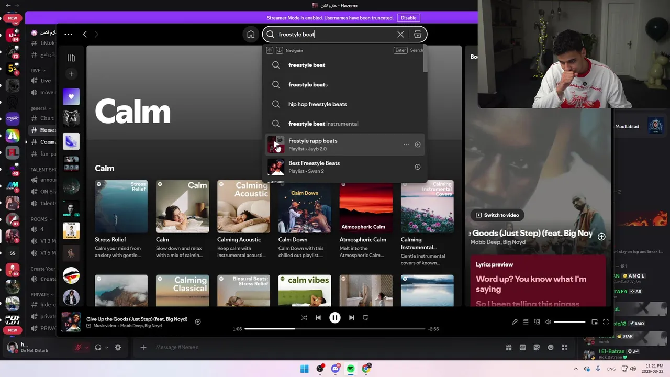
Task: Enter Spotify full screen mode
Action: (606, 322)
